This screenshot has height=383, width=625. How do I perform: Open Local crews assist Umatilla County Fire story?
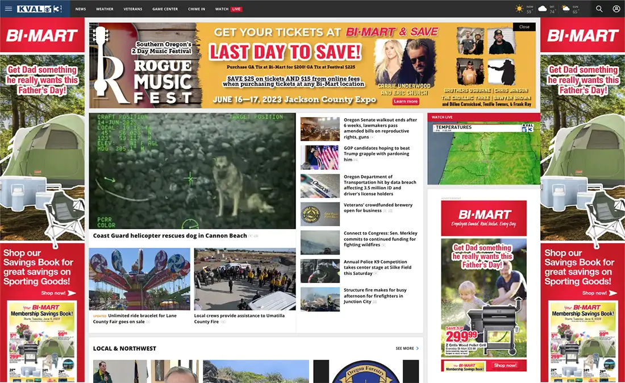click(x=239, y=318)
